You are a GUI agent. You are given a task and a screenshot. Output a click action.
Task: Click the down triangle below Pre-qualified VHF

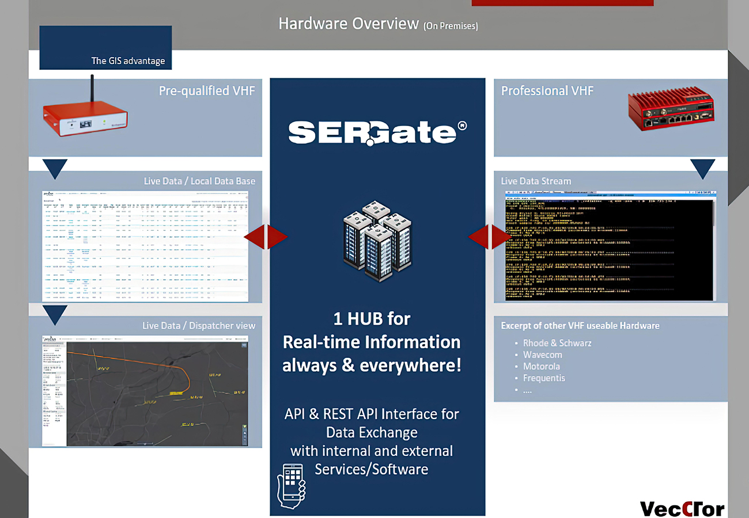(55, 169)
